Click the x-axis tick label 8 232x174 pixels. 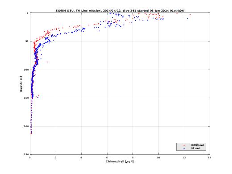click(133, 157)
